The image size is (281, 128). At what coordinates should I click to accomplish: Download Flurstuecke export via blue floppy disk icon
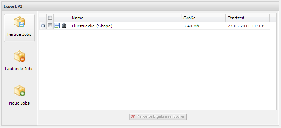click(x=57, y=26)
